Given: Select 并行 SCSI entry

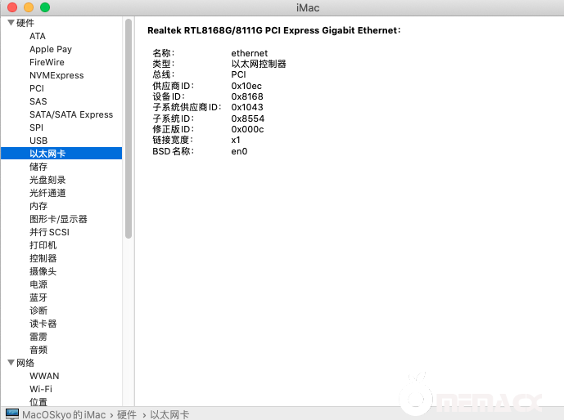Looking at the screenshot, I should point(49,232).
